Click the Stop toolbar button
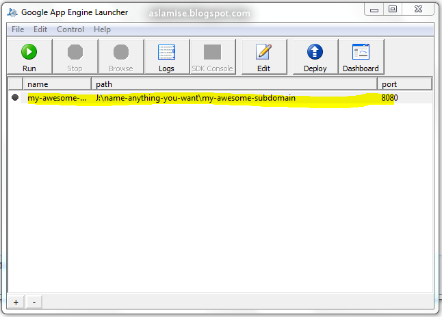The height and width of the screenshot is (317, 442). click(75, 57)
